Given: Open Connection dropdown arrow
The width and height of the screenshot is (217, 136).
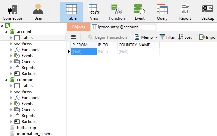Looking at the screenshot, I should click(x=25, y=12).
